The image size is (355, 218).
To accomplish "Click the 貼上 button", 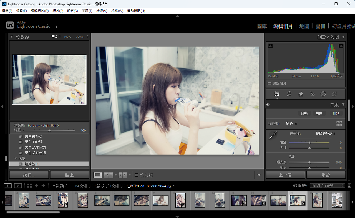I will tap(69, 175).
